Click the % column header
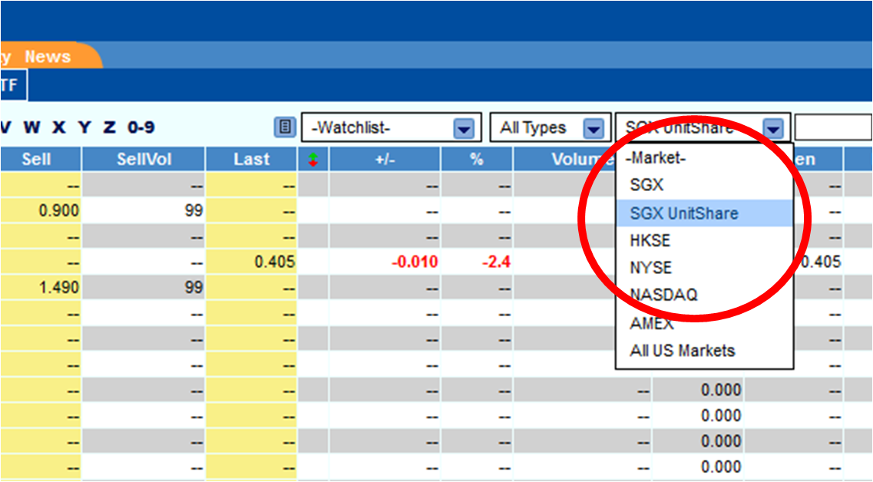This screenshot has width=873, height=482. pyautogui.click(x=476, y=159)
